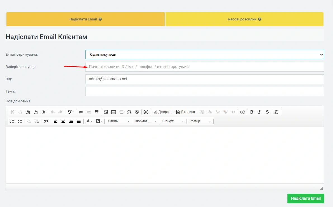Screen dimensions: 333x207
Task: Click the first Джерело source button
Action: [x=163, y=112]
